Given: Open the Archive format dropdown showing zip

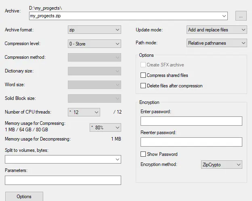Looking at the screenshot, I should click(x=94, y=30).
